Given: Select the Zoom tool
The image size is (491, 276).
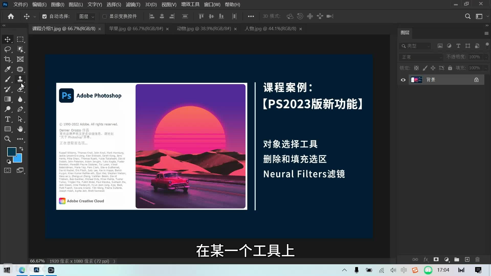Looking at the screenshot, I should point(7,139).
